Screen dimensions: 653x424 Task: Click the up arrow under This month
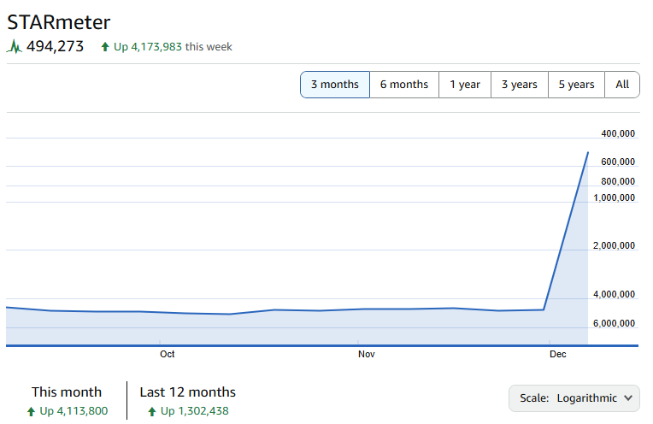(x=31, y=411)
